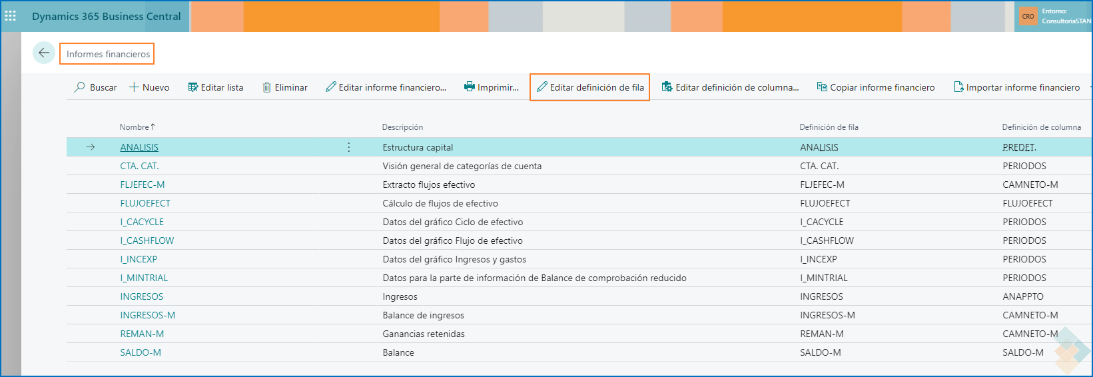
Task: Open Editar definición de fila
Action: (x=590, y=87)
